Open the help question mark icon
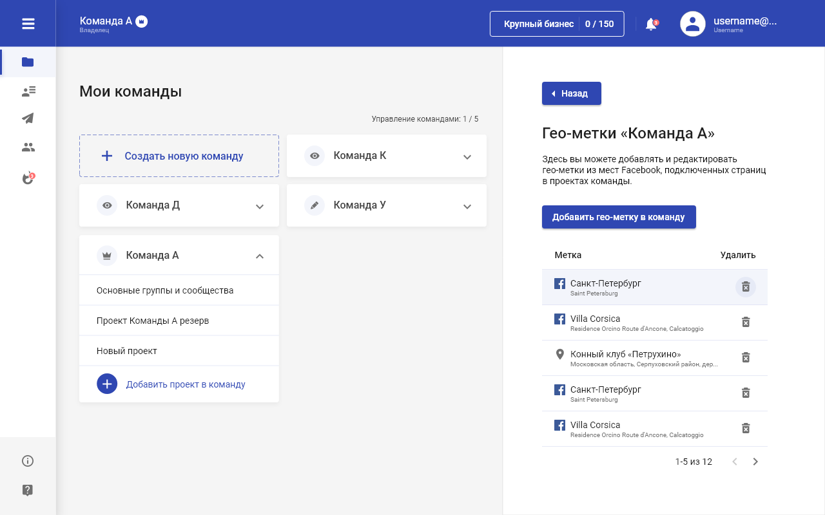Image resolution: width=825 pixels, height=515 pixels. tap(28, 491)
